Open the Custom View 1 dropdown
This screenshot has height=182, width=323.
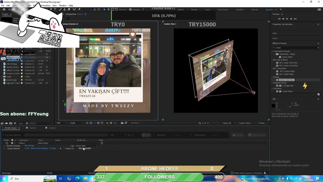click(246, 123)
